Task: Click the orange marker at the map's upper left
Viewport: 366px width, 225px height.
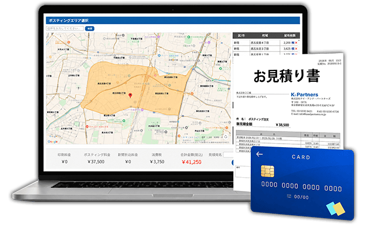Action: (x=69, y=42)
